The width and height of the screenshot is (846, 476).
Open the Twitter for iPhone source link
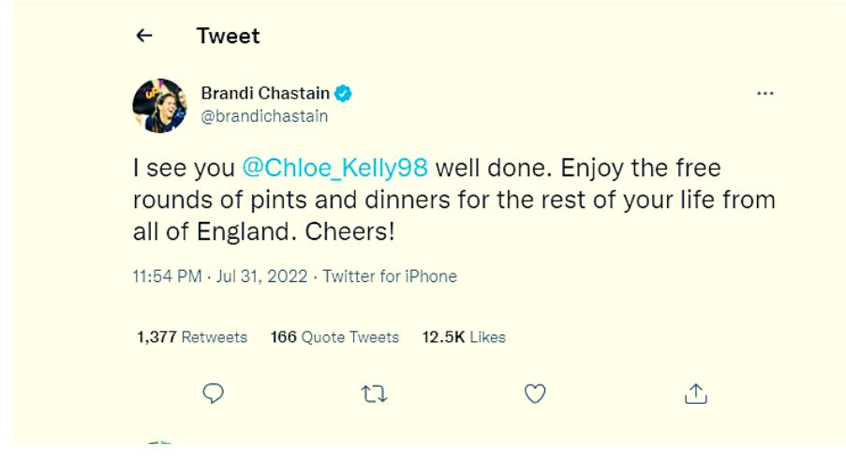(x=390, y=276)
